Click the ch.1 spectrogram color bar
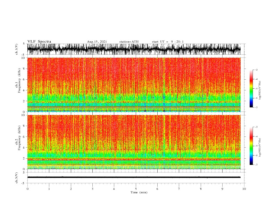Viewport: 275px width, 212px height. [x=251, y=89]
